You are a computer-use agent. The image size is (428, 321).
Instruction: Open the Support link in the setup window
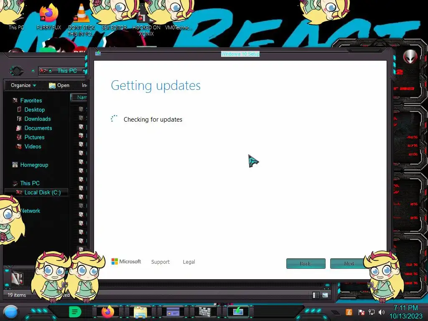click(160, 262)
